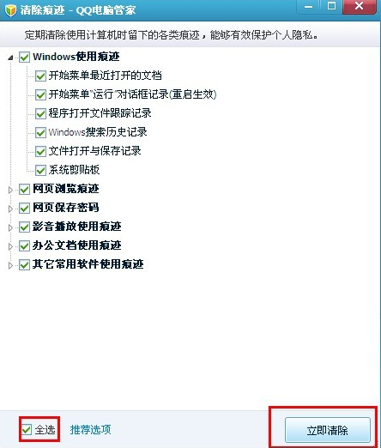Screen dimensions: 381x448
Task: Click the 立即清除 button
Action: click(x=328, y=430)
